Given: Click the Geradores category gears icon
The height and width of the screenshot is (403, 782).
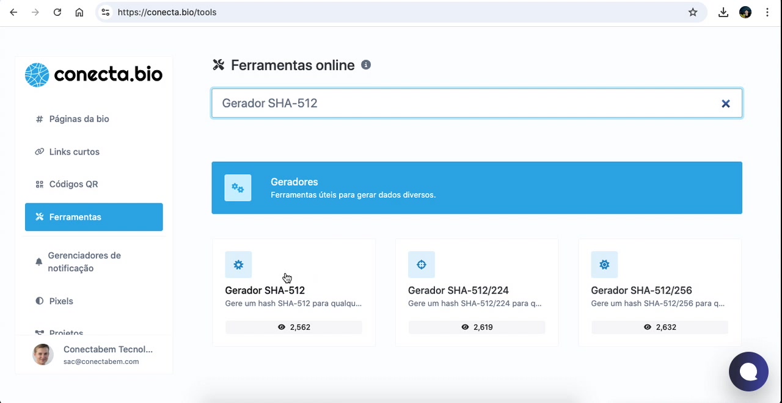Looking at the screenshot, I should click(x=238, y=188).
